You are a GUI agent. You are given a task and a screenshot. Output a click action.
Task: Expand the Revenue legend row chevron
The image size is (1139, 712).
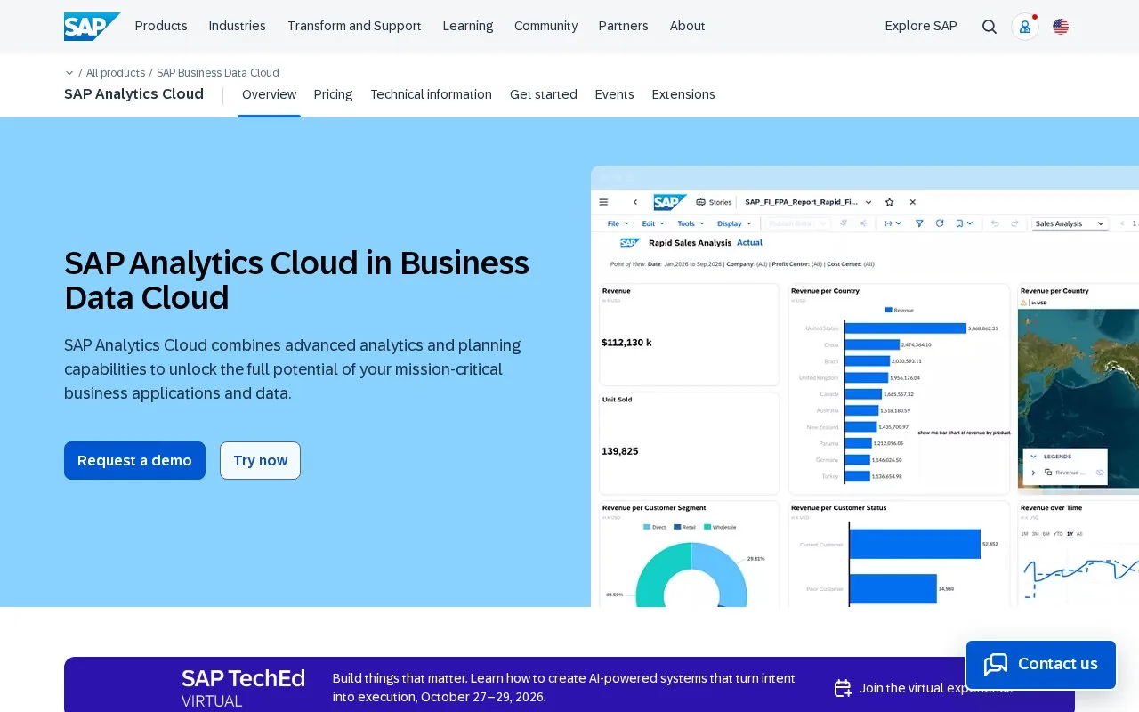[1033, 473]
